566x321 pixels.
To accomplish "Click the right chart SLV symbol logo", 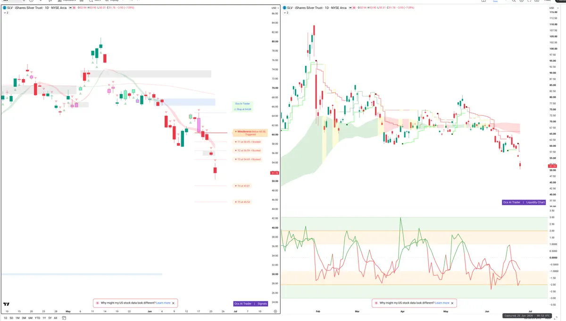I will 284,8.
